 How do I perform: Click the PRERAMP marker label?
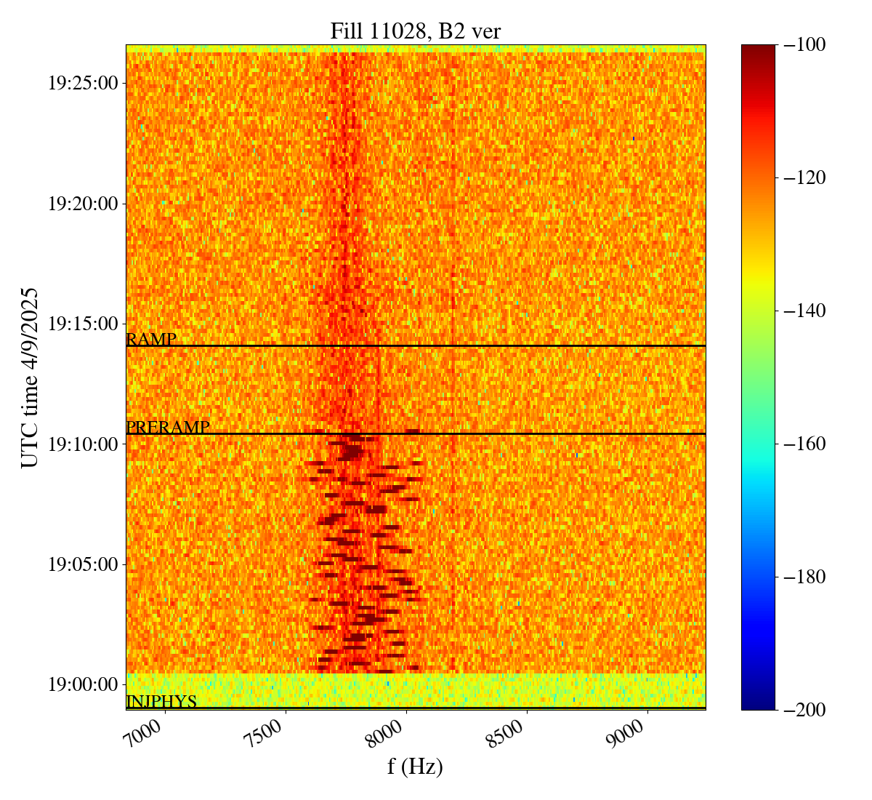click(x=168, y=428)
